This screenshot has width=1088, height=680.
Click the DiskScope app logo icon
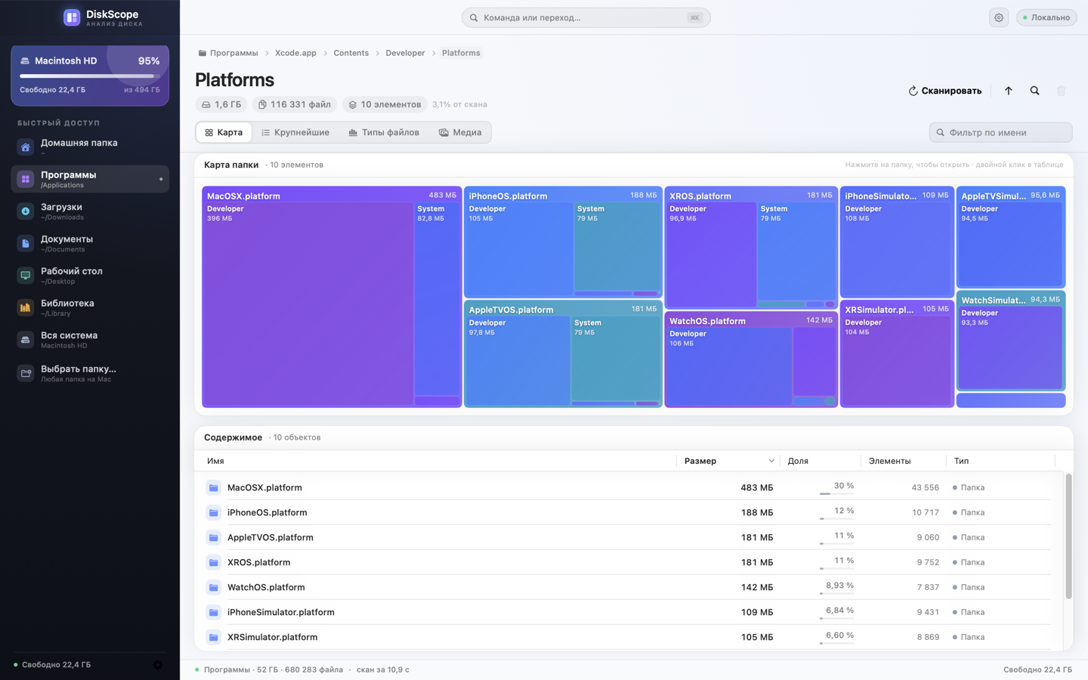(72, 17)
